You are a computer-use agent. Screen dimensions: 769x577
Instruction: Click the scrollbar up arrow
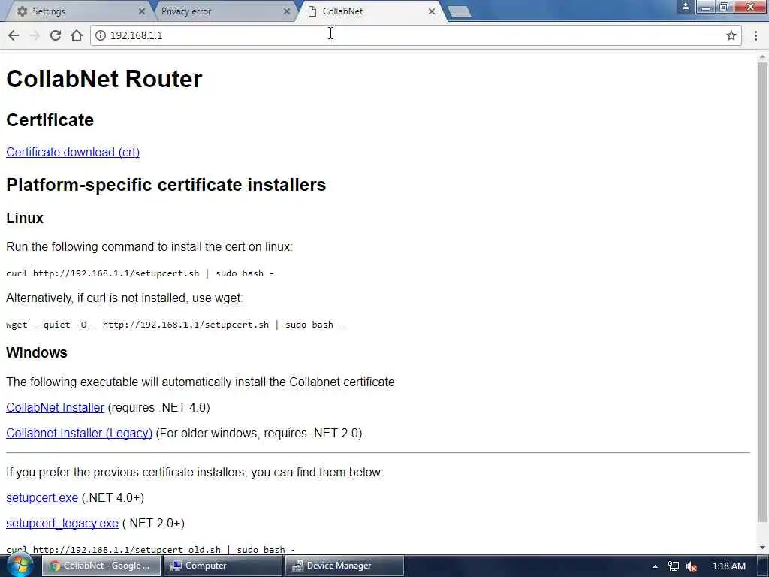762,56
